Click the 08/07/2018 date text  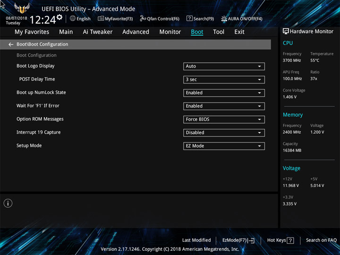coord(17,18)
